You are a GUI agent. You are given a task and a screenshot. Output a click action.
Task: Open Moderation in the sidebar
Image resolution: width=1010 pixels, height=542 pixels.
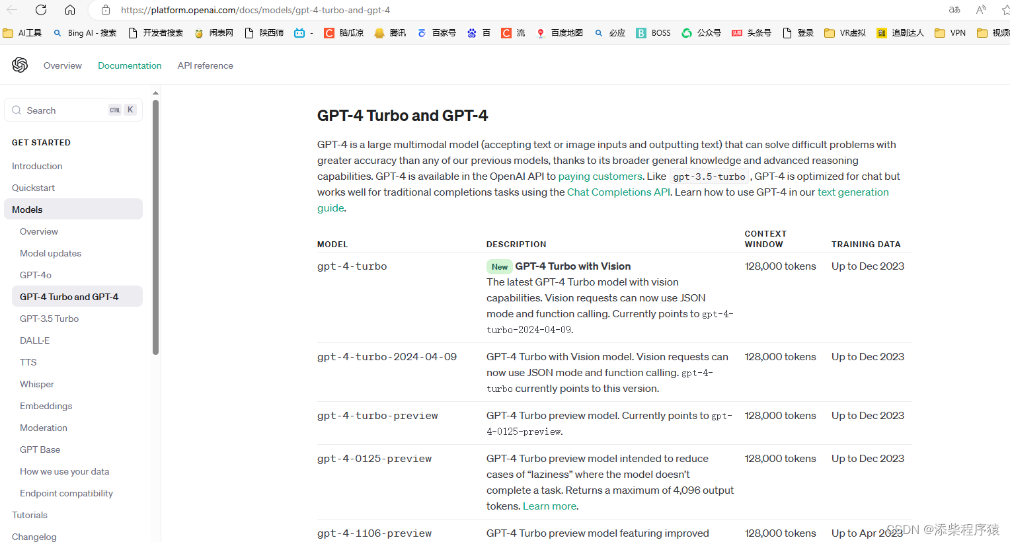pyautogui.click(x=44, y=428)
